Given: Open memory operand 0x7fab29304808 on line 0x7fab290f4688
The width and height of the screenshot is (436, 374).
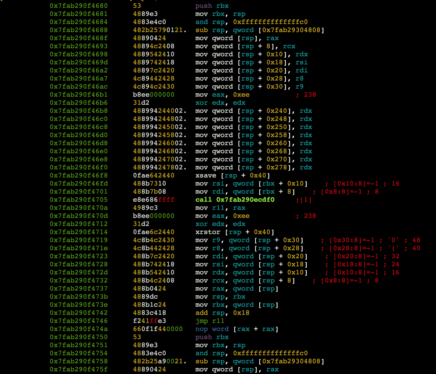Looking at the screenshot, I should 291,30.
